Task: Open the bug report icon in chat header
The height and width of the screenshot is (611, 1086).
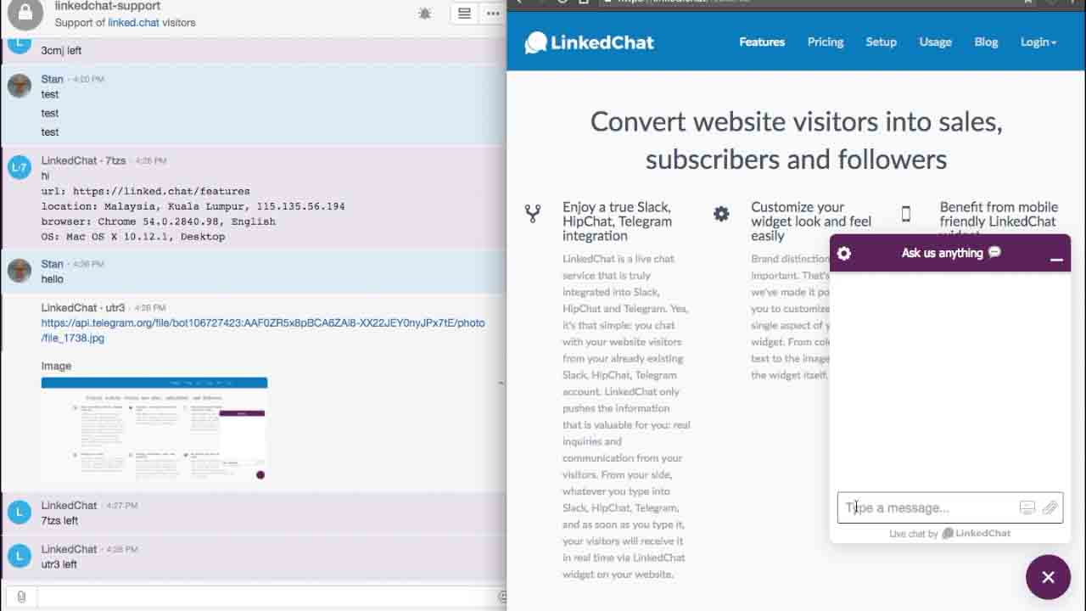Action: click(x=425, y=14)
